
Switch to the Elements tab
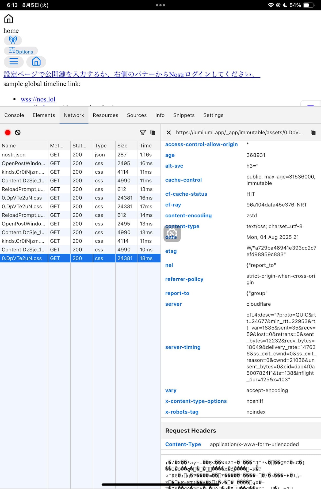click(x=44, y=115)
